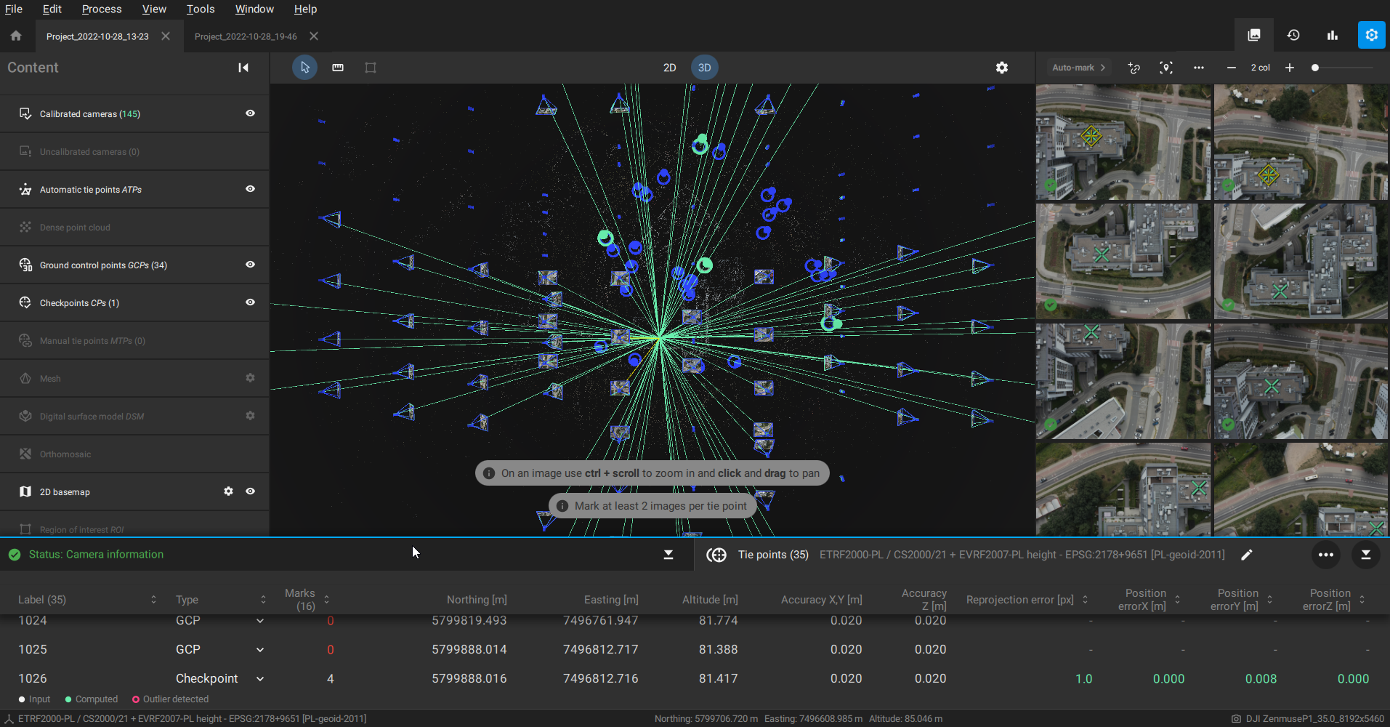The width and height of the screenshot is (1390, 727).
Task: Switch viewer to 2D mode
Action: pyautogui.click(x=669, y=68)
